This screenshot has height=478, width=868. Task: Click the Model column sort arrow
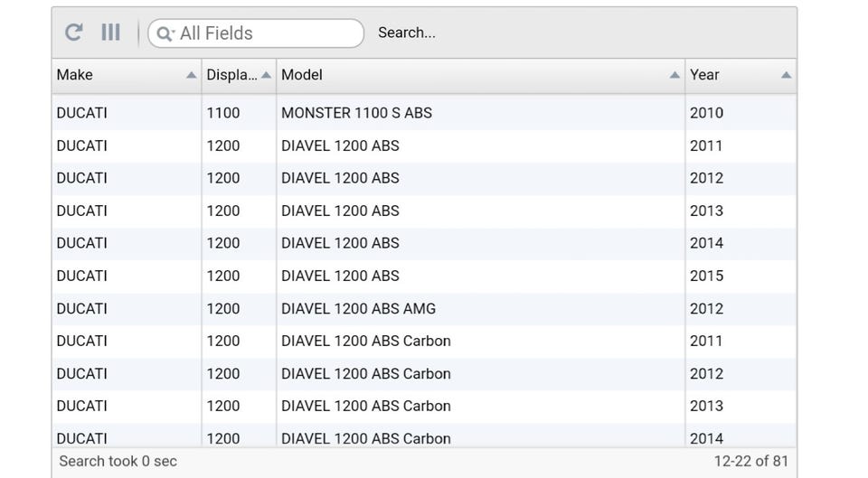[x=675, y=75]
